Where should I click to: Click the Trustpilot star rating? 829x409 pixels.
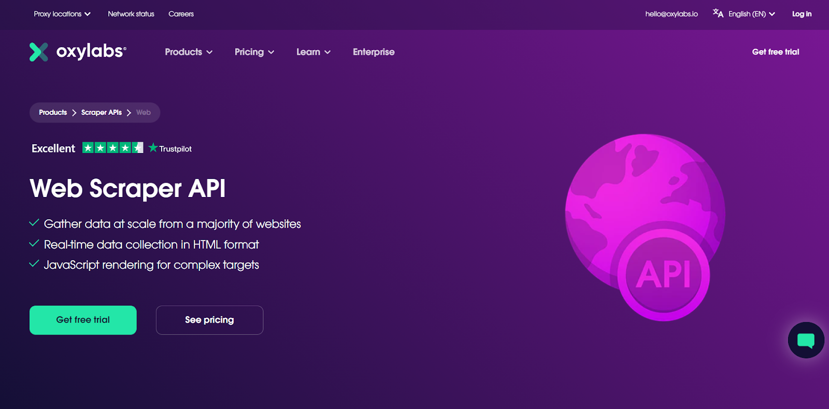[x=113, y=148]
